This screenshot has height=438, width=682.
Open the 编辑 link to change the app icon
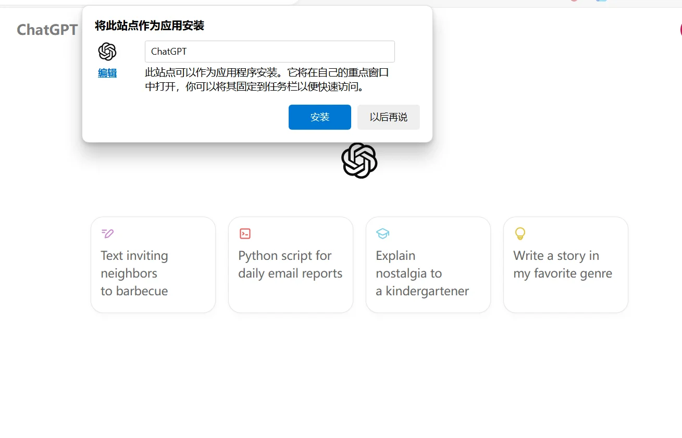click(x=107, y=73)
